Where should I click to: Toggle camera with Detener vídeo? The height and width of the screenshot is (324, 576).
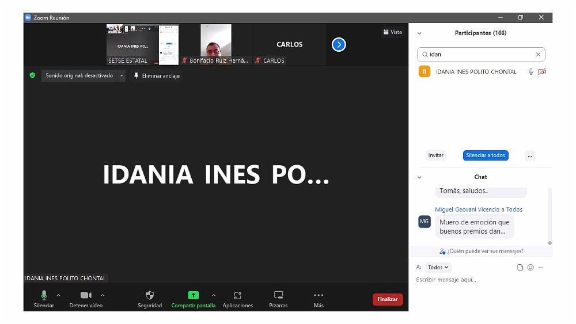point(86,295)
